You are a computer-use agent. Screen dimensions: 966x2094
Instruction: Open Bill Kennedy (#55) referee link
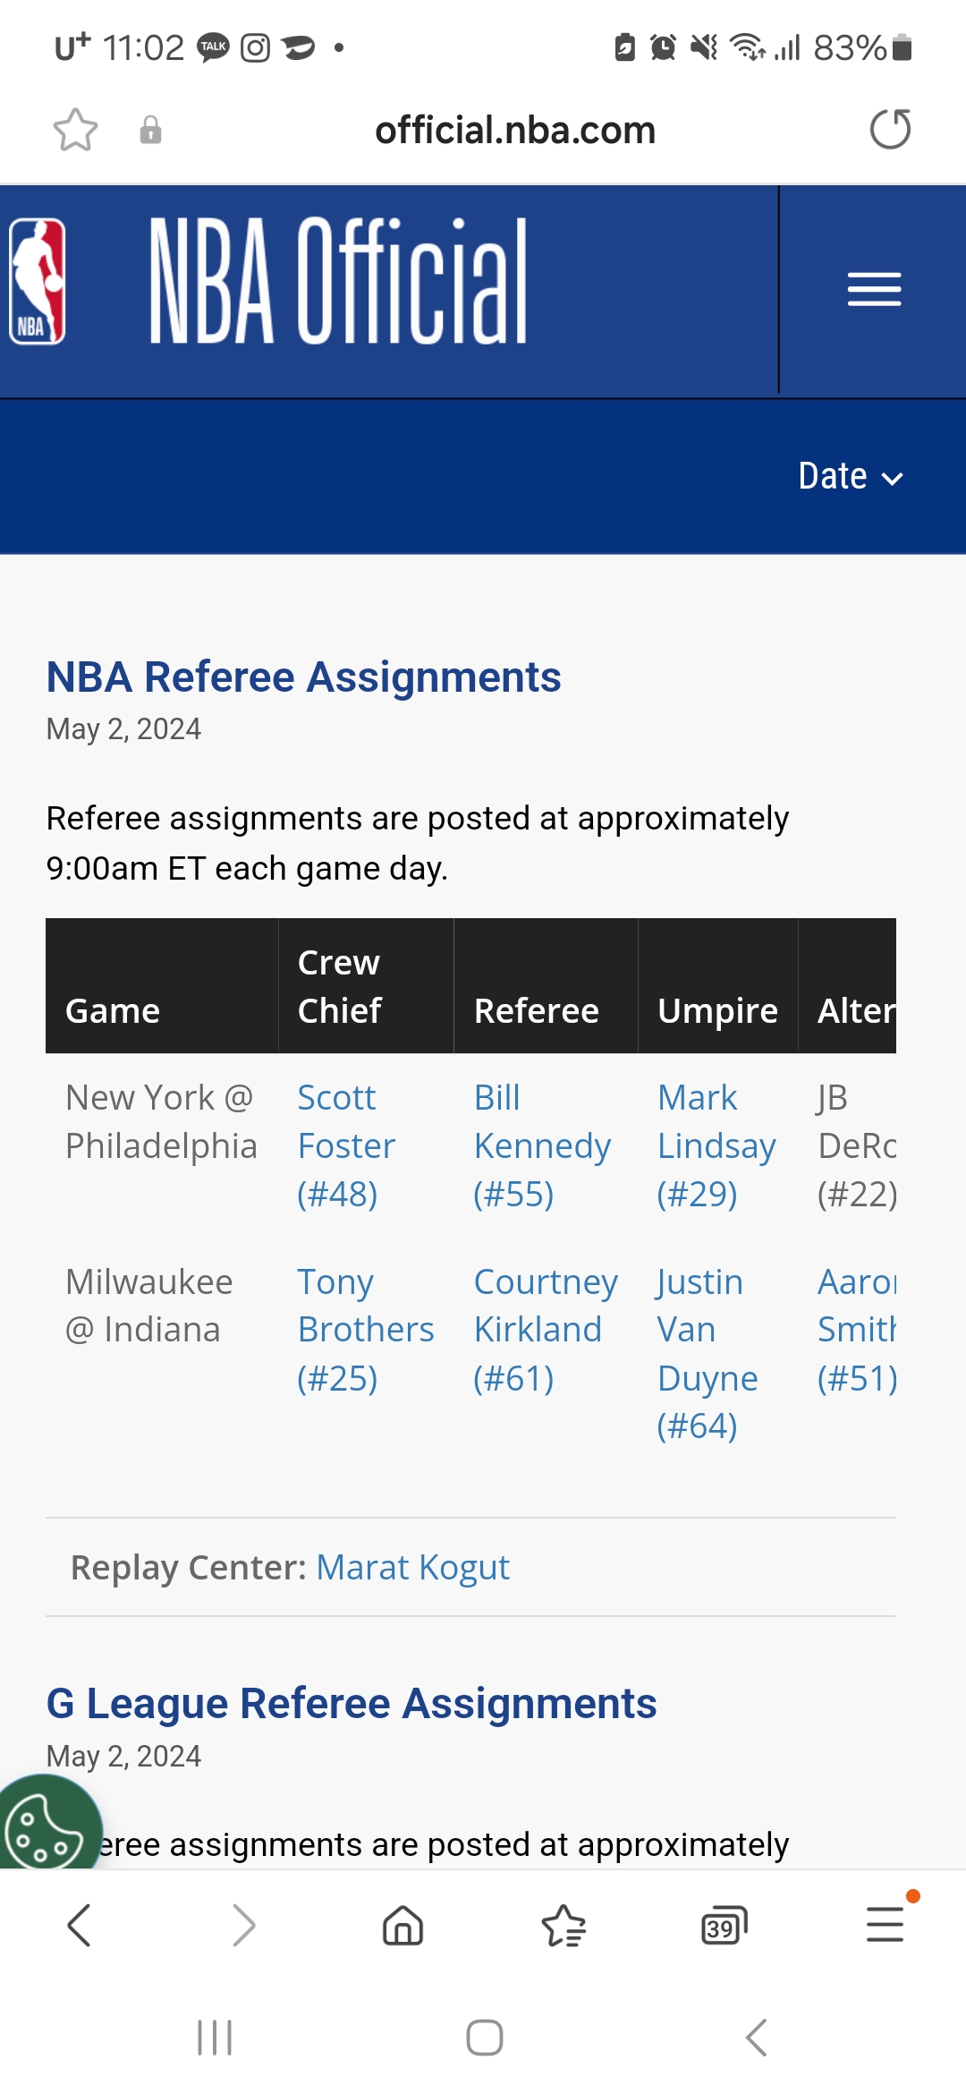pos(541,1145)
